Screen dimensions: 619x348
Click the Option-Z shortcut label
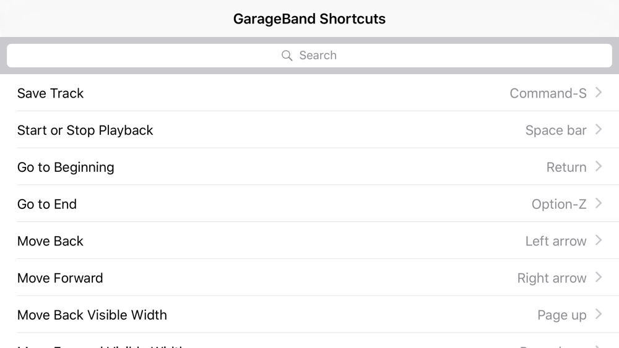[x=558, y=205]
